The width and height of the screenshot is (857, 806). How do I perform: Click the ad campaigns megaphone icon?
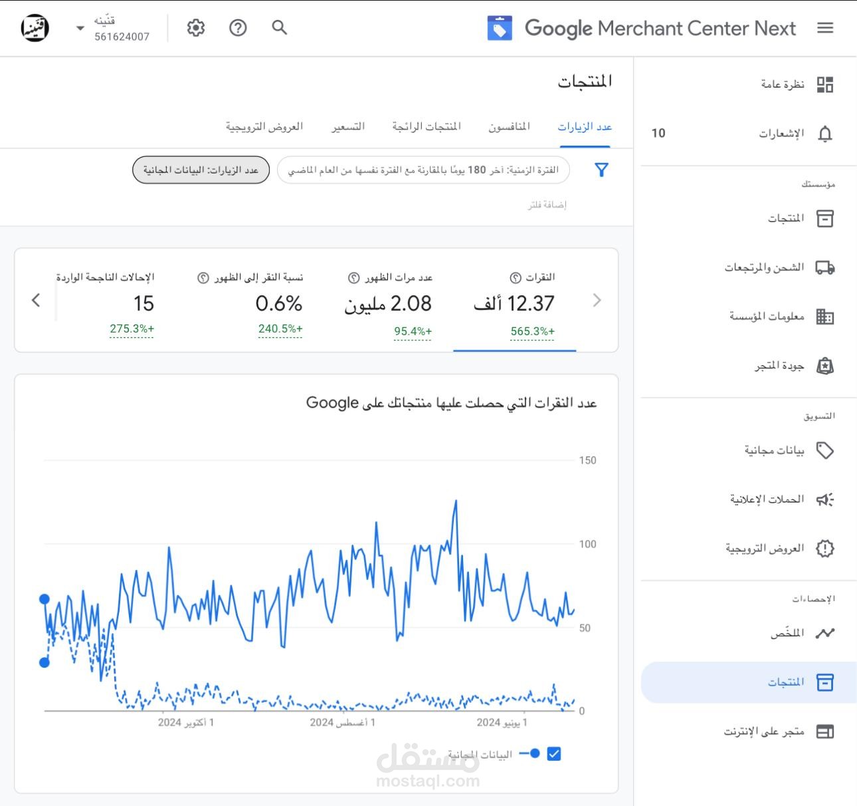pyautogui.click(x=825, y=499)
